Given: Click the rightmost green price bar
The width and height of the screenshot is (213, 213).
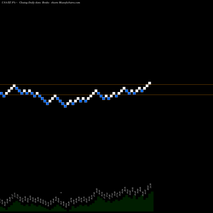Looking at the screenshot, I should [152, 201].
